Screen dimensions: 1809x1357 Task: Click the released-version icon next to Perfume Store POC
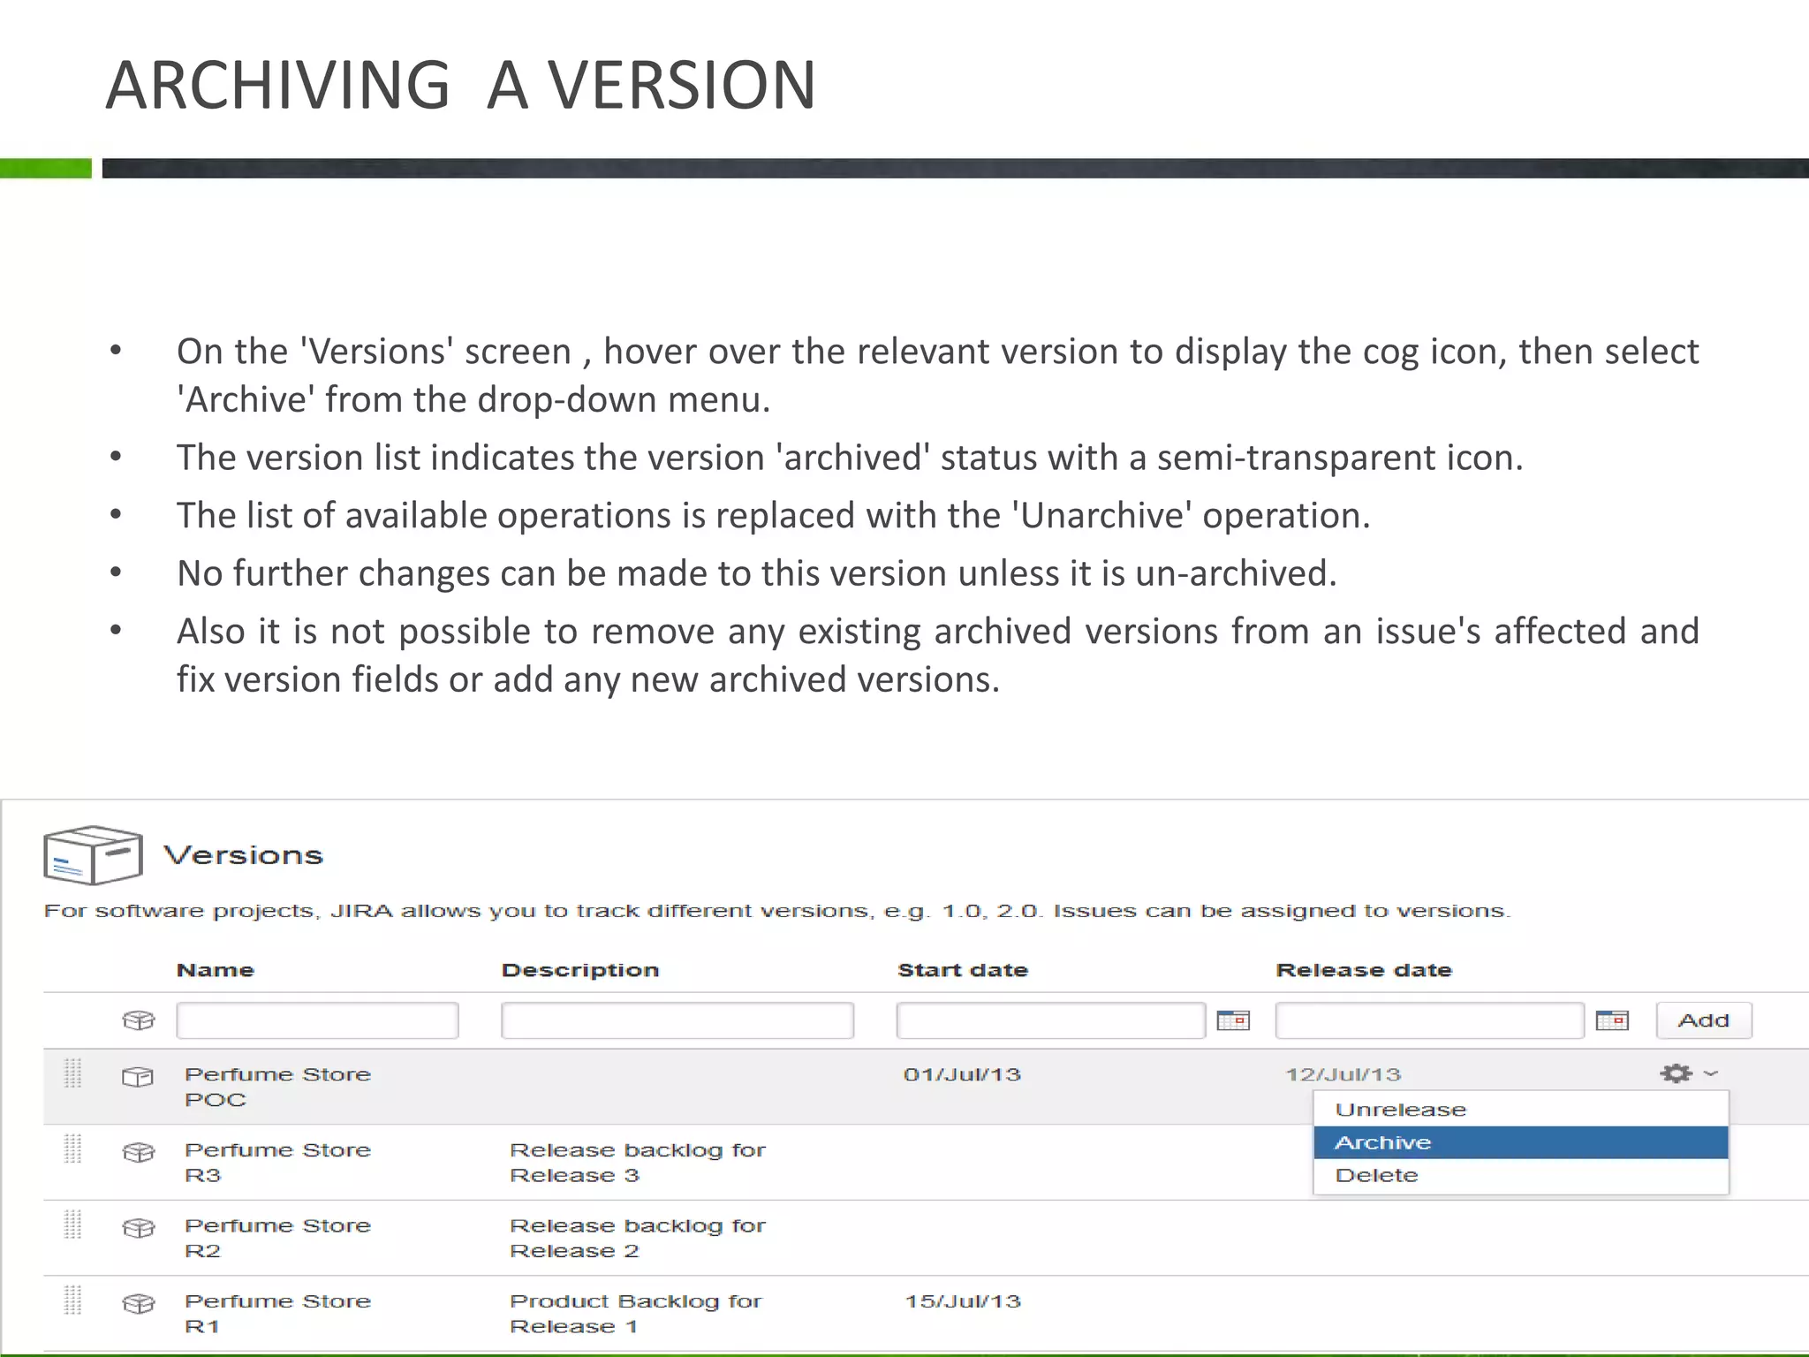pos(138,1077)
